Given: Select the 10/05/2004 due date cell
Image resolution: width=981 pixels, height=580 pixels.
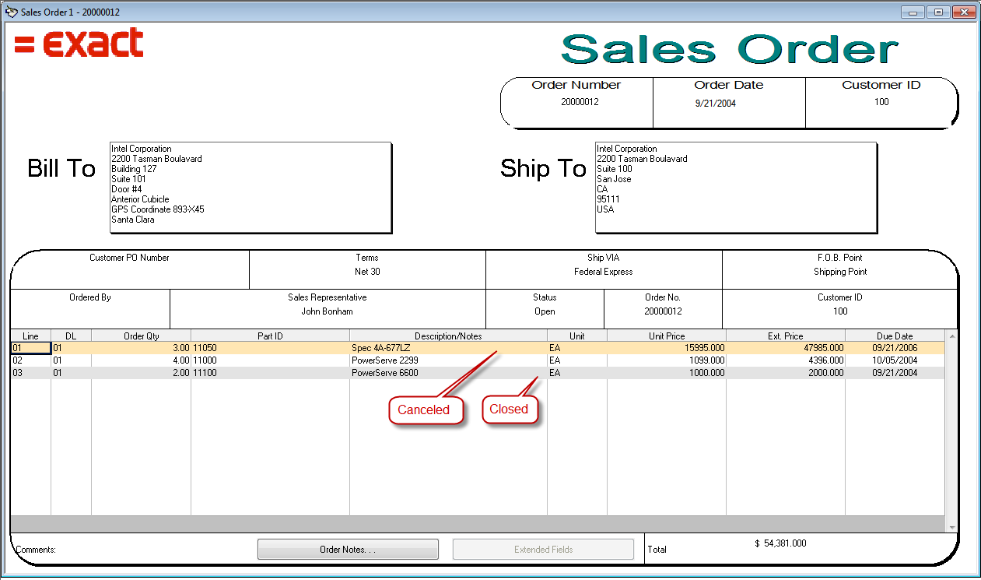Looking at the screenshot, I should [895, 361].
